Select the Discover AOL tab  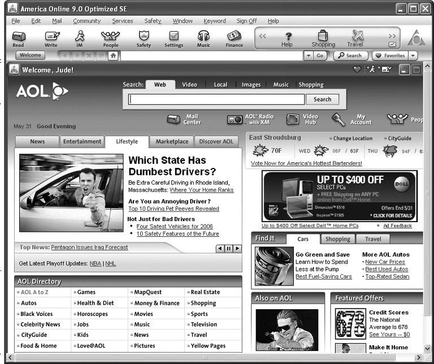216,141
